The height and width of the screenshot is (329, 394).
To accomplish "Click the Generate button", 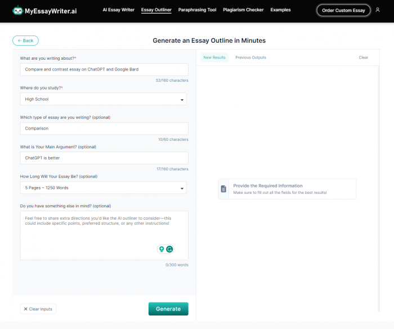I will click(168, 309).
